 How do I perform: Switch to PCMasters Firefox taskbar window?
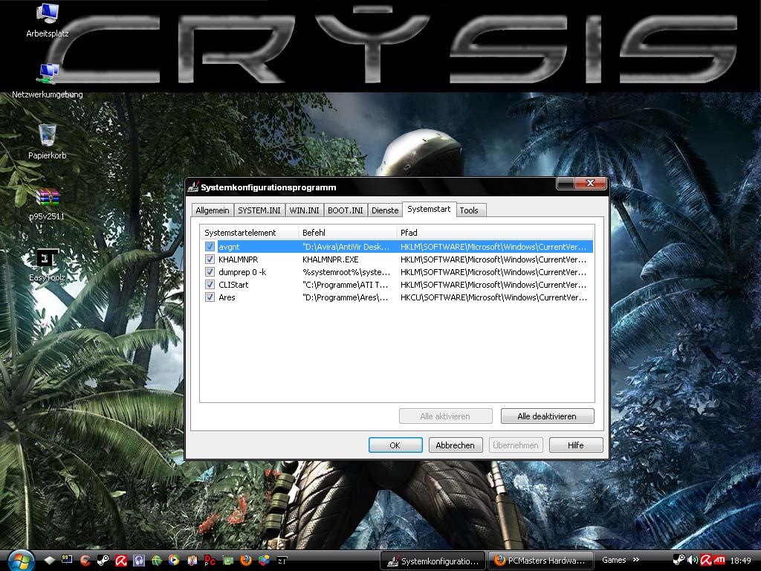coord(542,561)
